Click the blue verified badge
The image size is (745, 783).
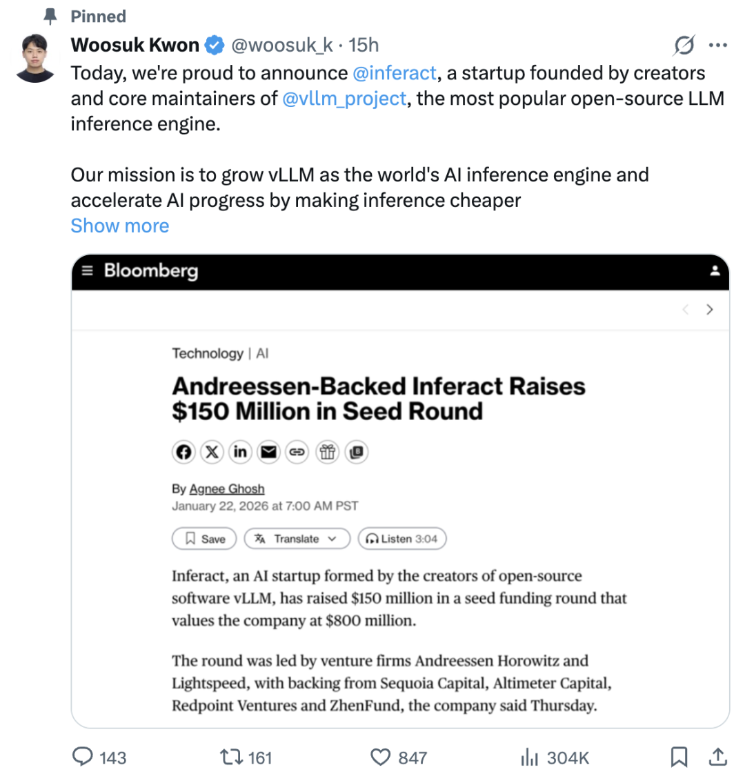[215, 45]
